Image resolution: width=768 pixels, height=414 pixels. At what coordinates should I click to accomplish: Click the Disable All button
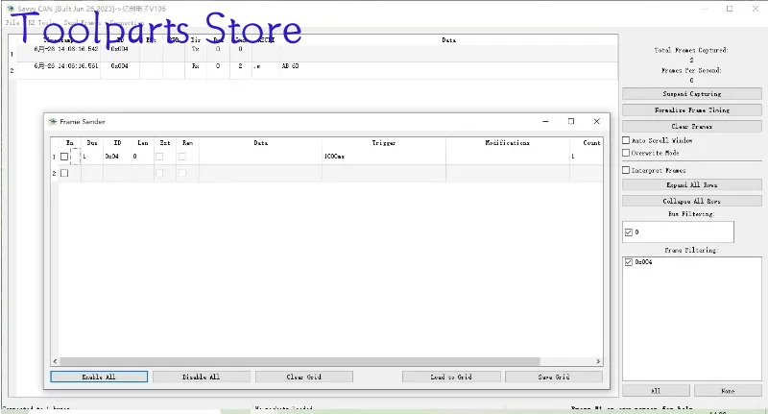pyautogui.click(x=202, y=377)
